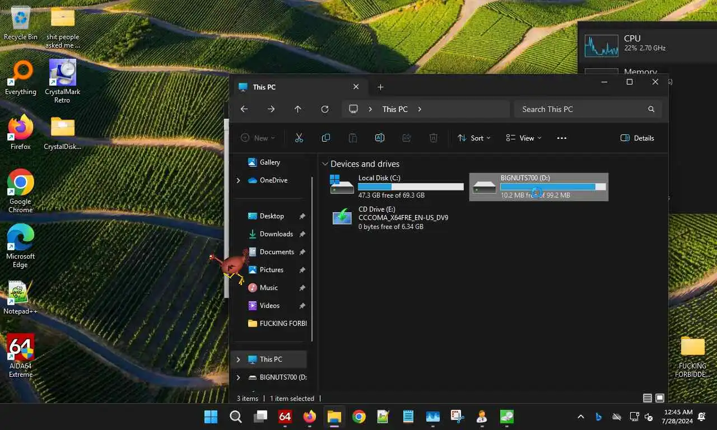717x430 pixels.
Task: Open the Windows Start menu
Action: tap(211, 417)
